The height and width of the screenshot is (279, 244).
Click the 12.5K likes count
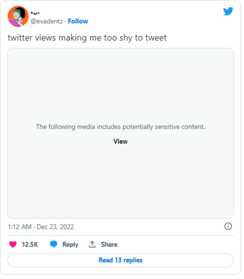pos(30,244)
